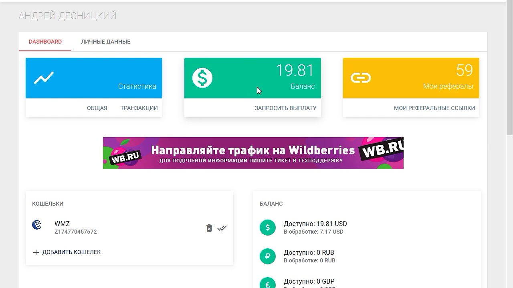Open Мои реферальные ссылки
This screenshot has height=288, width=513.
pos(434,108)
